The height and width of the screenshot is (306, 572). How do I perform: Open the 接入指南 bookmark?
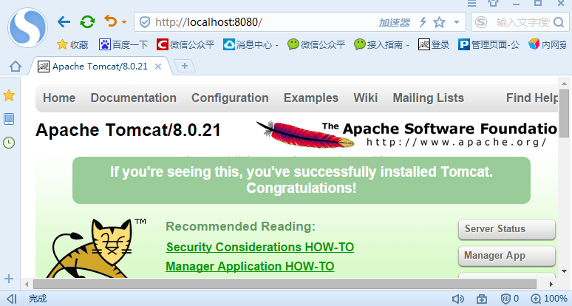point(381,44)
